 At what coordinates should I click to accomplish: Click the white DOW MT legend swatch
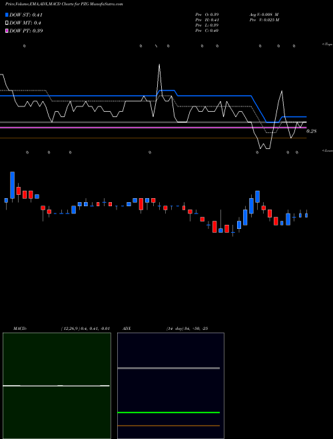click(7, 23)
